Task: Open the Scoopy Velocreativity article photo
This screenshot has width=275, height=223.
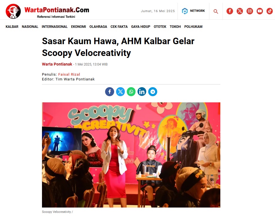Action: [x=131, y=155]
